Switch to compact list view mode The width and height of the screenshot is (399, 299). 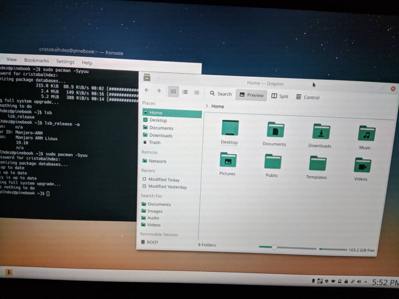185,92
